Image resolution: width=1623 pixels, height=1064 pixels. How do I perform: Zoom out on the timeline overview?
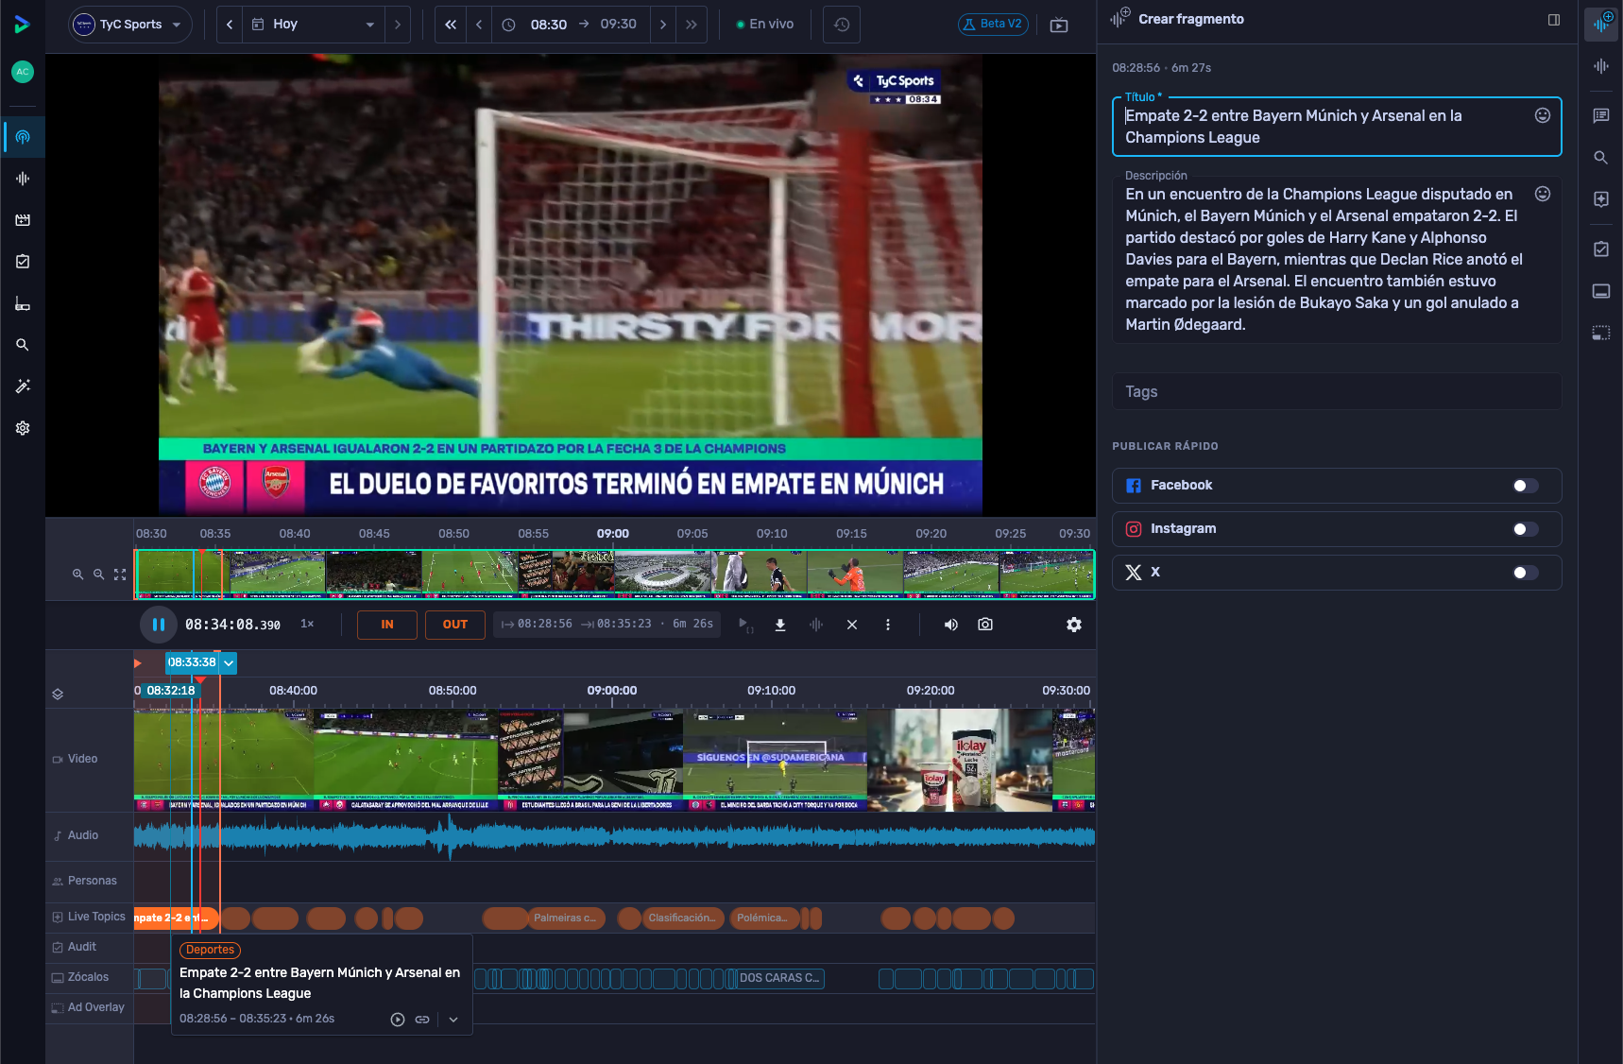click(x=98, y=575)
